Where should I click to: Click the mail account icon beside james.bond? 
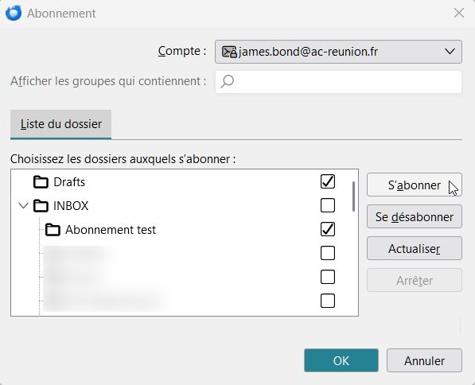point(229,52)
